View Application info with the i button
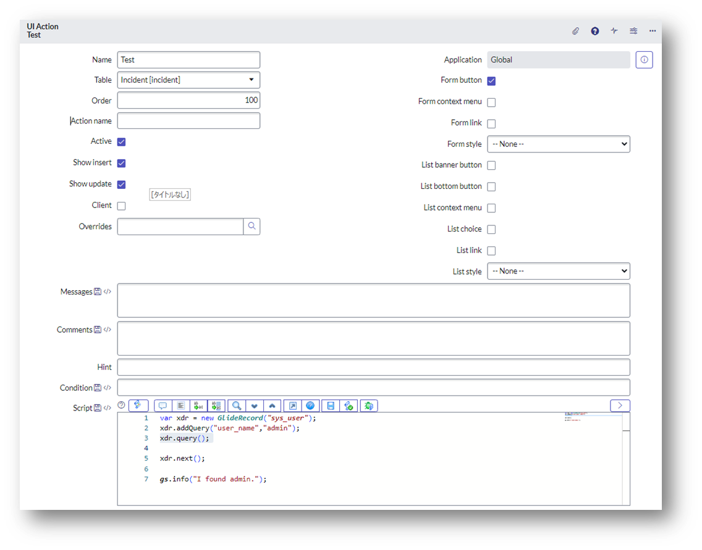 click(644, 59)
